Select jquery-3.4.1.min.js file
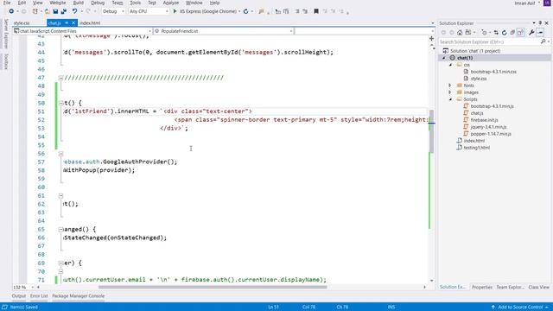This screenshot has width=553, height=311. 488,127
